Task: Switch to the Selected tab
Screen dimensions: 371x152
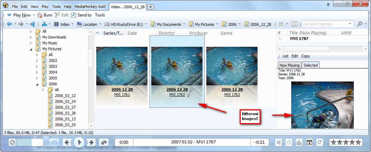Action: (310, 65)
